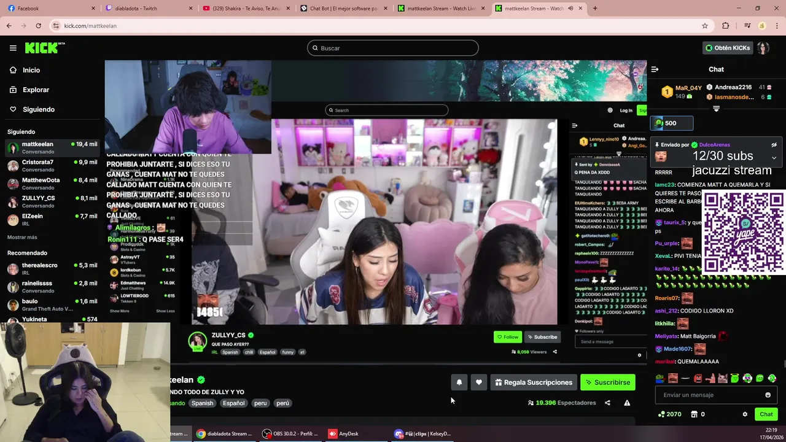Insert the cat emote
Screen dimensions: 786x442
(x=723, y=378)
